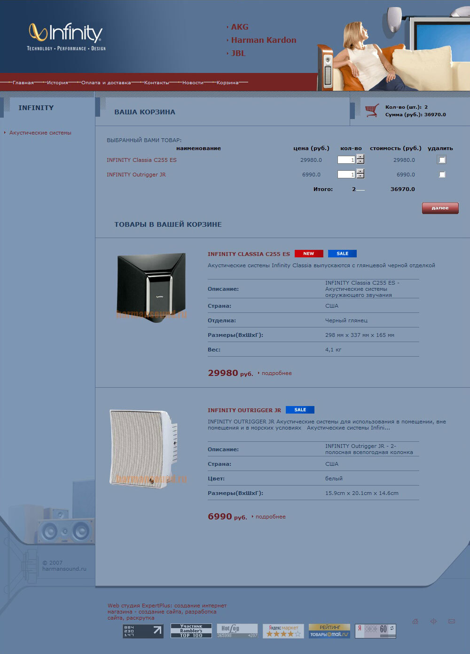The width and height of the screenshot is (470, 654).
Task: Click the далее button
Action: point(440,208)
